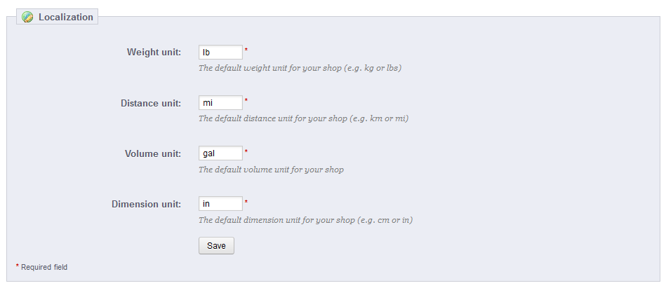Click the "Dimension unit:" label
666x288 pixels.
click(x=147, y=204)
